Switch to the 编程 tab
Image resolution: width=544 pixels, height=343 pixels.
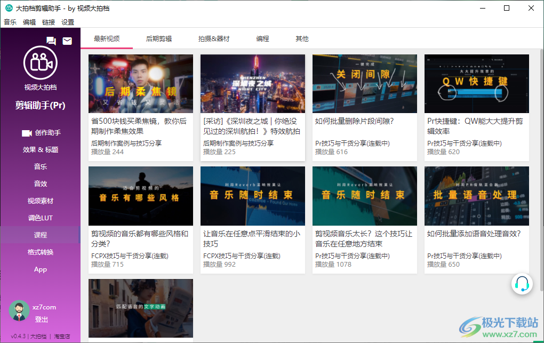click(x=262, y=38)
